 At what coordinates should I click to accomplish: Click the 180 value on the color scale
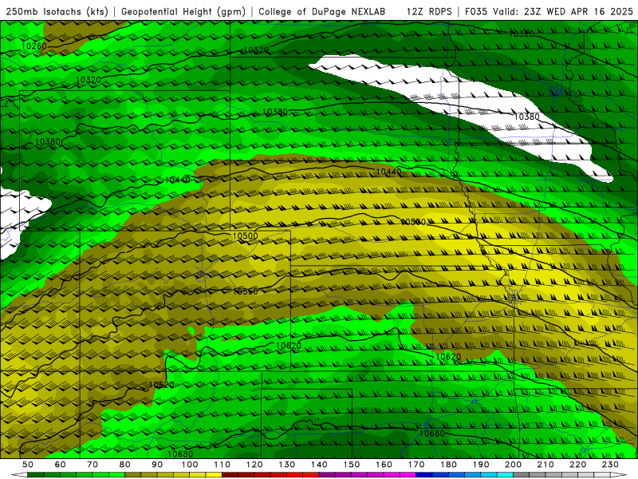448,465
